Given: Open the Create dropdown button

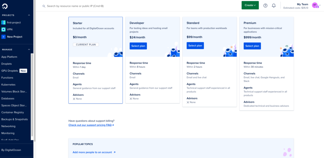Looking at the screenshot, I should 250,5.
